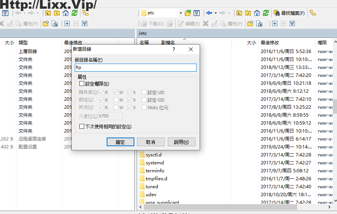The height and width of the screenshot is (214, 337).
Task: Toggle remote panel directory tree icon
Action: 313,13
